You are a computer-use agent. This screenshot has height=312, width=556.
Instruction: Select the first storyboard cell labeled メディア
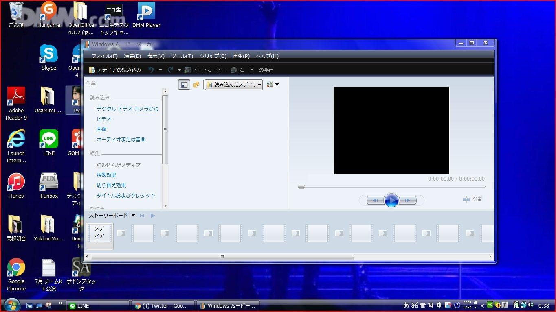100,236
